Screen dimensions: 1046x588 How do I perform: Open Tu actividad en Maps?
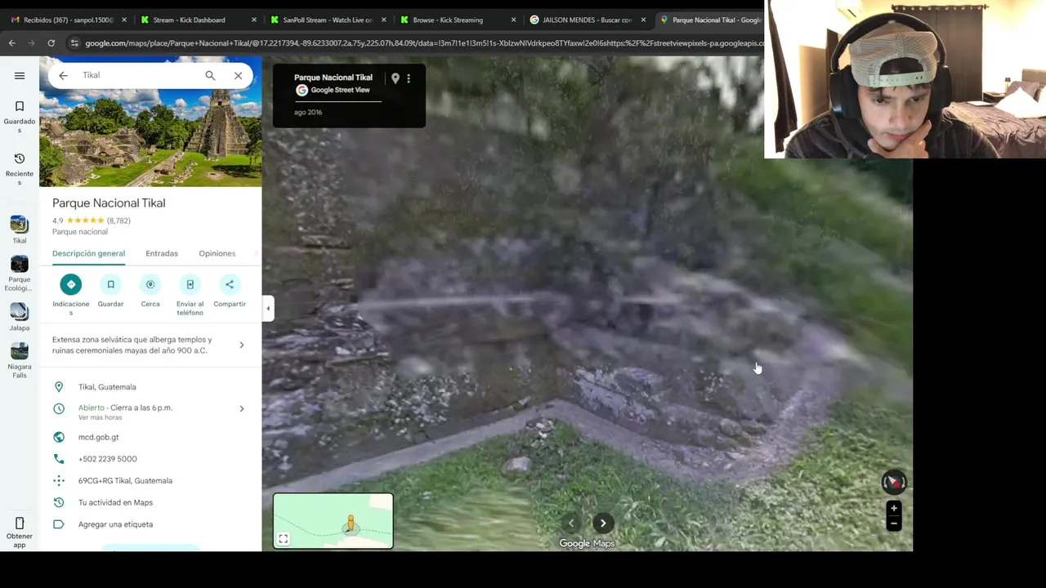click(115, 502)
